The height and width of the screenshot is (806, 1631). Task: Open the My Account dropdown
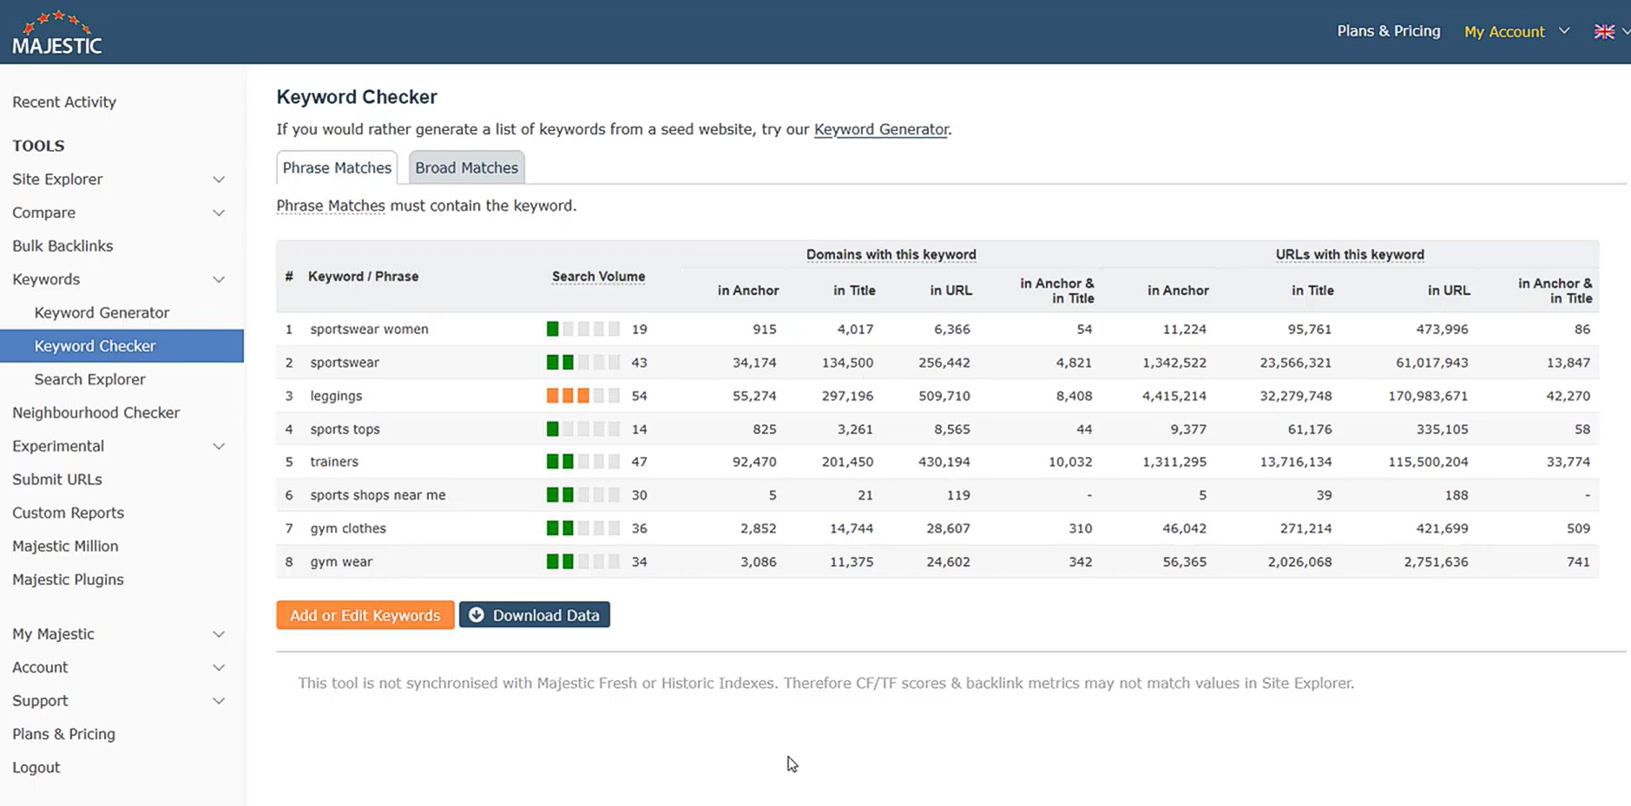tap(1515, 31)
